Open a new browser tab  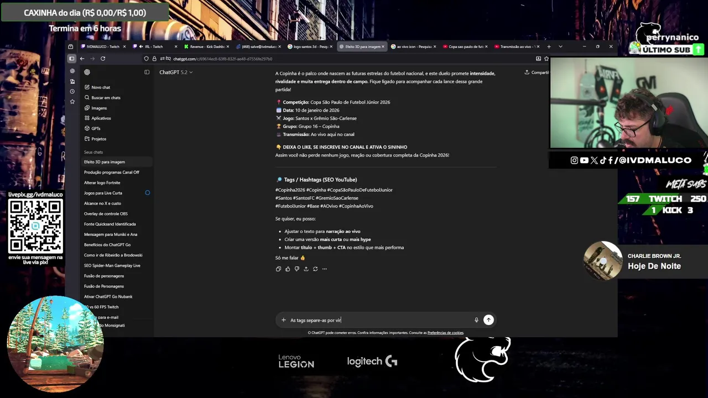coord(549,46)
